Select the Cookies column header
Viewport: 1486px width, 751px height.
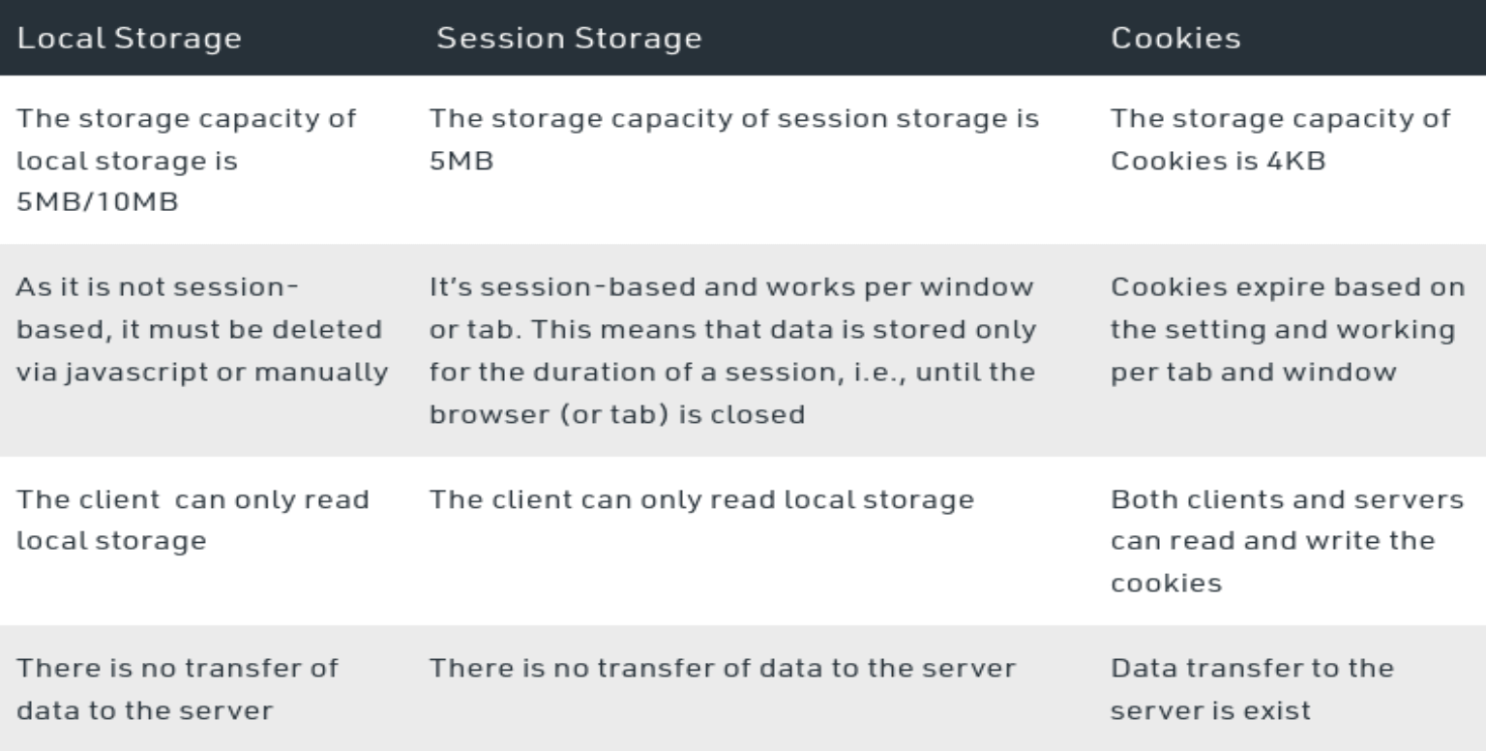click(1175, 39)
